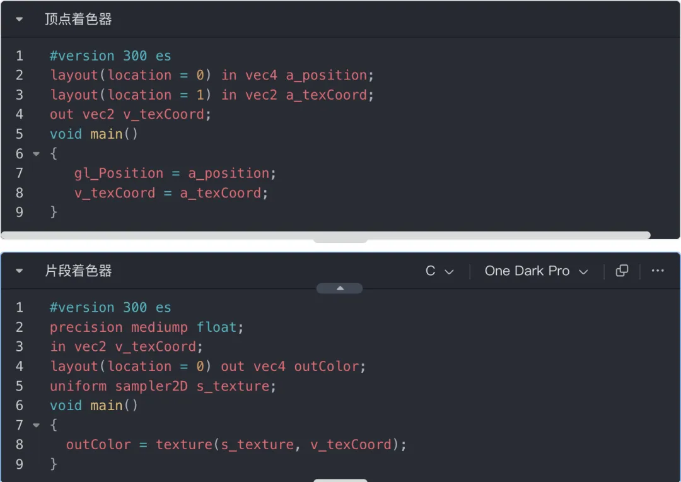Open the C language dropdown
Viewport: 681px width, 482px height.
tap(439, 271)
